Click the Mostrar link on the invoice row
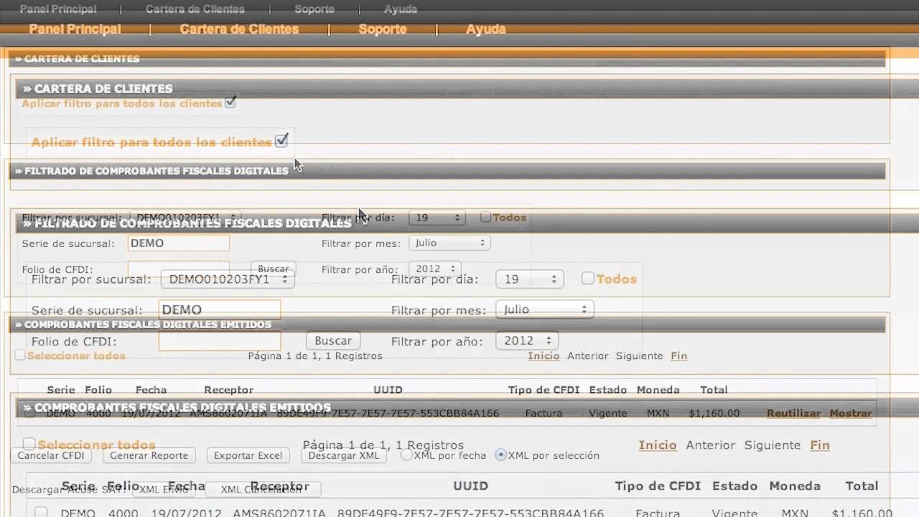The height and width of the screenshot is (517, 919). (x=851, y=413)
